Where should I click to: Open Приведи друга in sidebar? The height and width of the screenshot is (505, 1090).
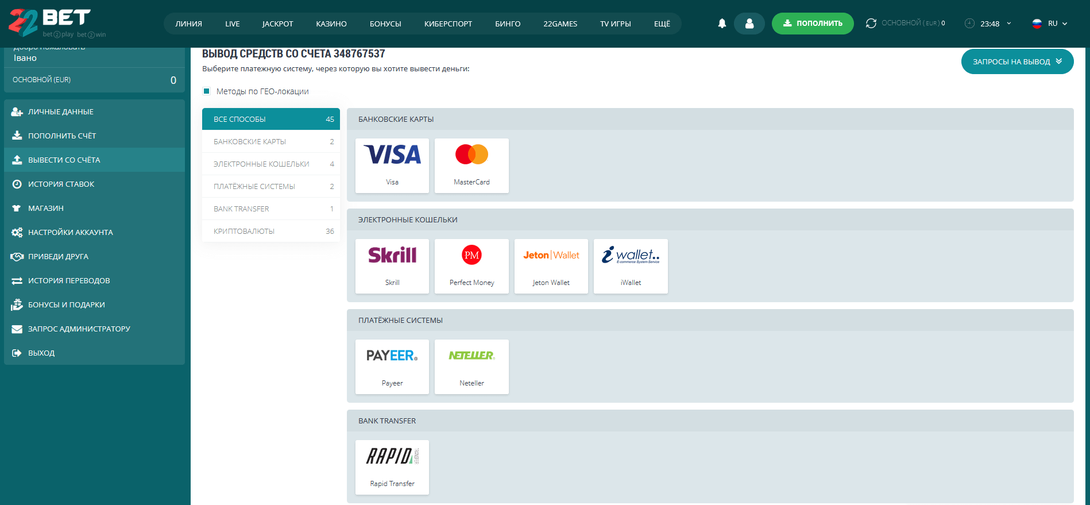[x=94, y=256]
